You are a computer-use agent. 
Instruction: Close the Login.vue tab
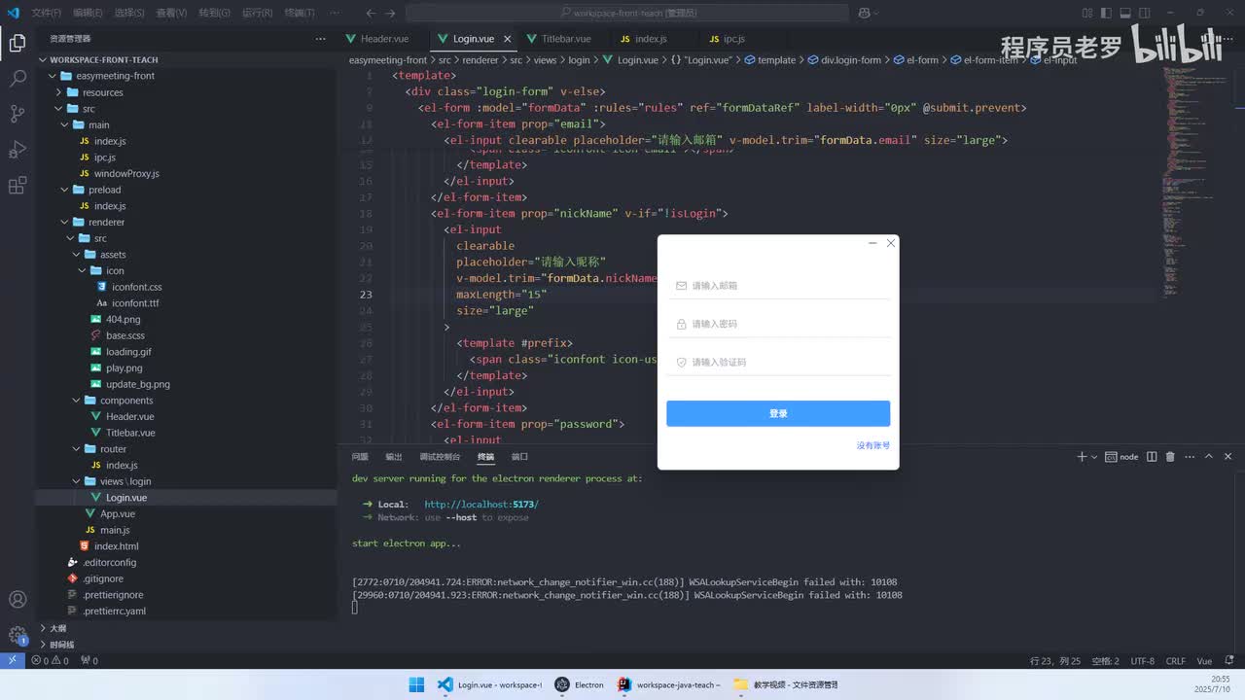pos(507,39)
